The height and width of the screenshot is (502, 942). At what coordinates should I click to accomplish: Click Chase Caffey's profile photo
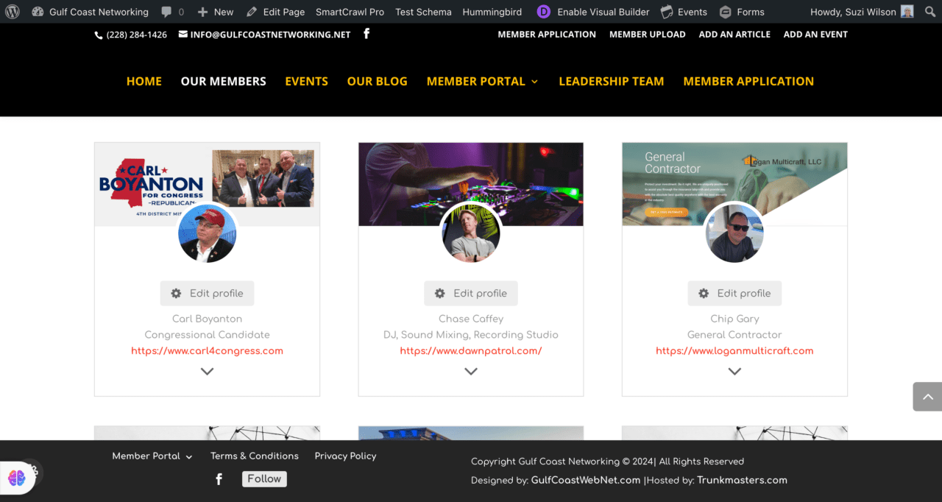tap(471, 234)
